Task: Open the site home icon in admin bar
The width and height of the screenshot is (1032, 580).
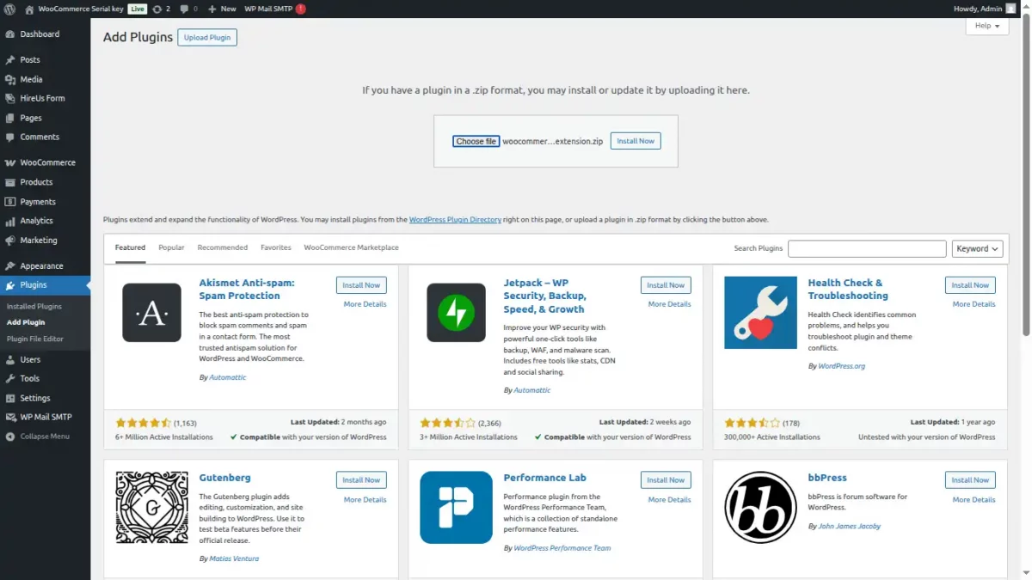Action: coord(30,9)
